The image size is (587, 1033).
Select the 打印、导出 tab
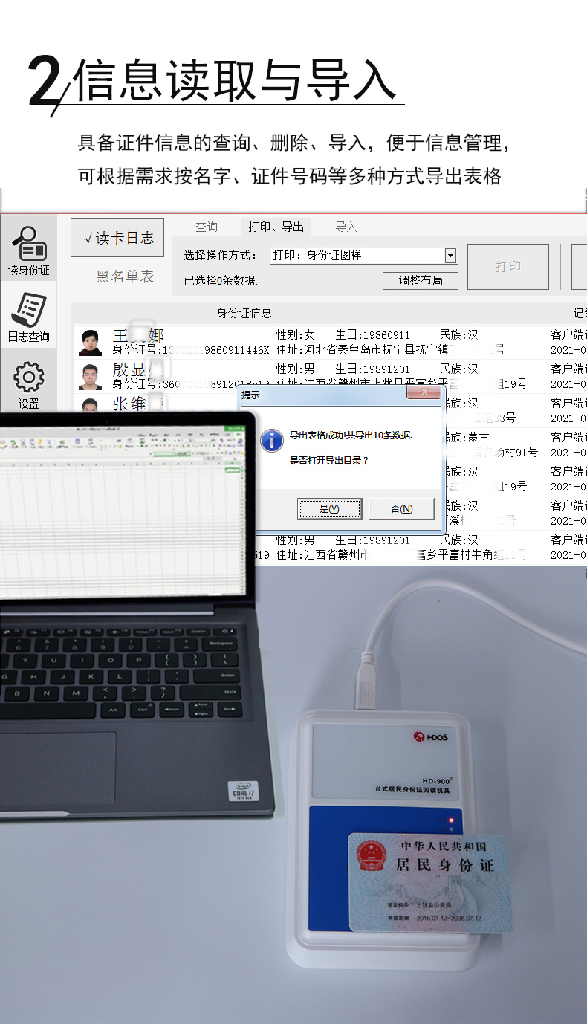point(276,227)
